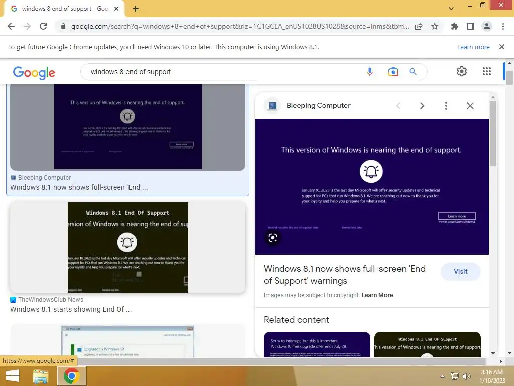The image size is (514, 386).
Task: Click the Visit button
Action: pyautogui.click(x=461, y=272)
